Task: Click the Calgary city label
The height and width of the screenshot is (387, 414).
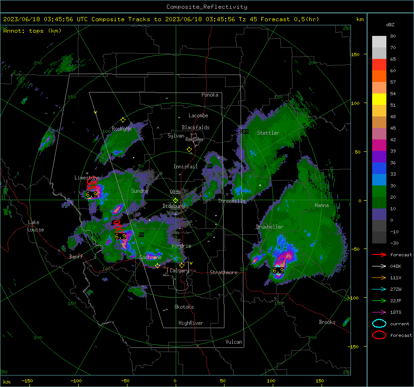Action: (179, 271)
